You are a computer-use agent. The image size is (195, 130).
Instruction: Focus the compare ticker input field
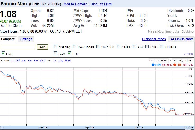pos(18,47)
